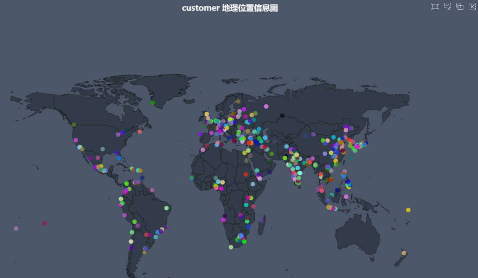Select the salmon dot in the northeastern United States

(x=140, y=132)
